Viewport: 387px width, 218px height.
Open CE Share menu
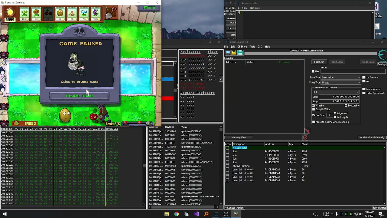tap(242, 47)
